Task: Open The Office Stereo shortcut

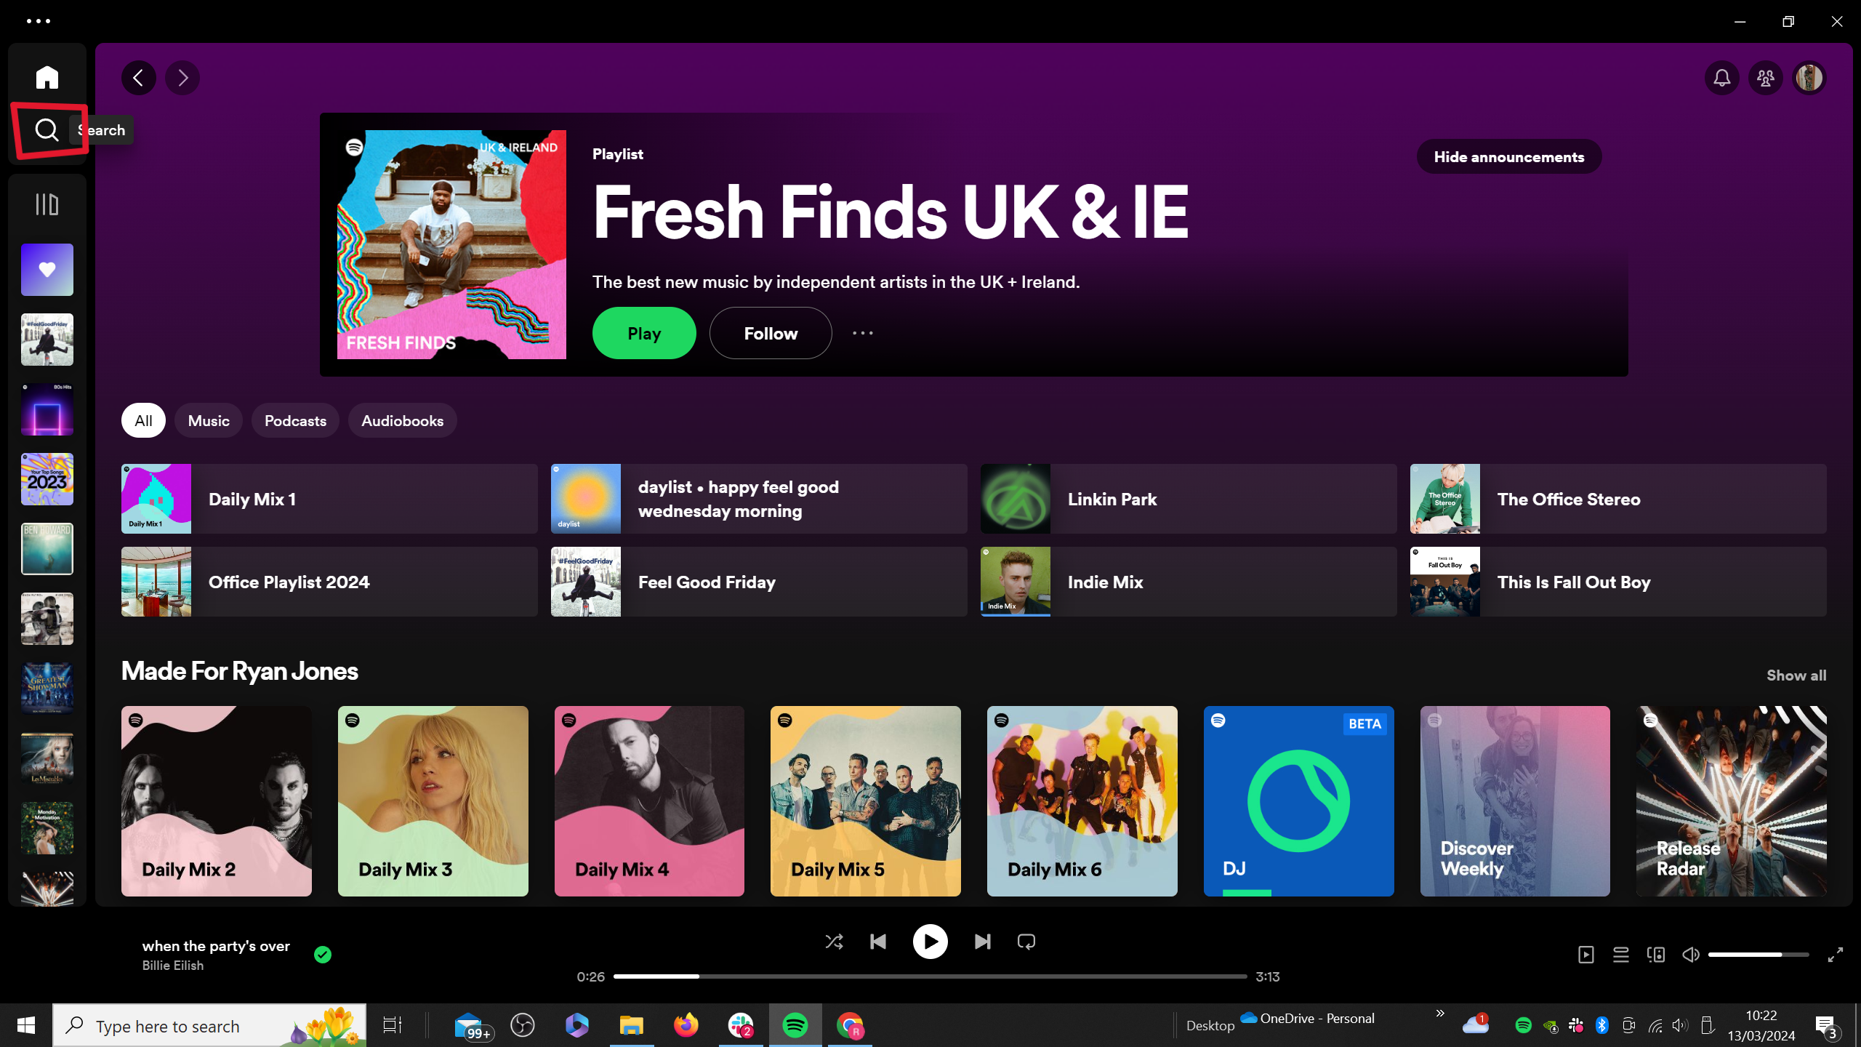Action: tap(1618, 499)
